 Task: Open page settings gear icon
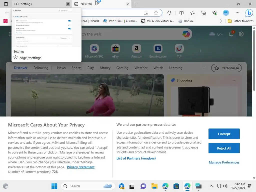[241, 34]
